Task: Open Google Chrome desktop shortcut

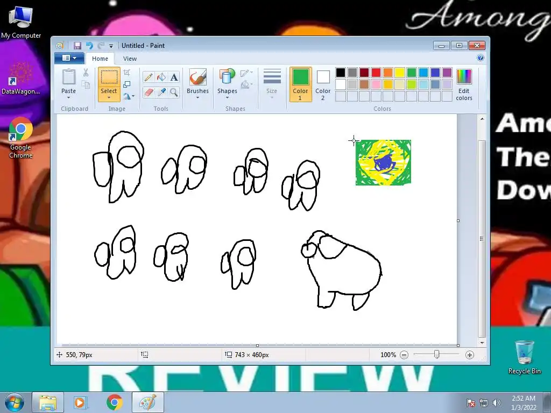Action: point(21,138)
